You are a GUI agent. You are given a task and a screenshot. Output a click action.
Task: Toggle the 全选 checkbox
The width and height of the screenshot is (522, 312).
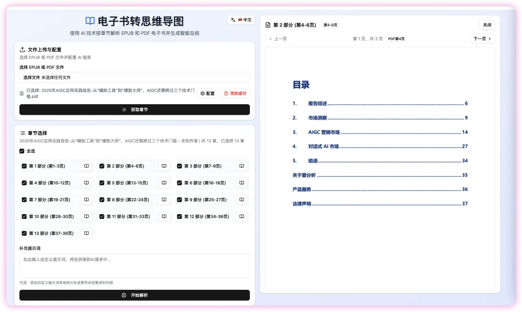22,151
